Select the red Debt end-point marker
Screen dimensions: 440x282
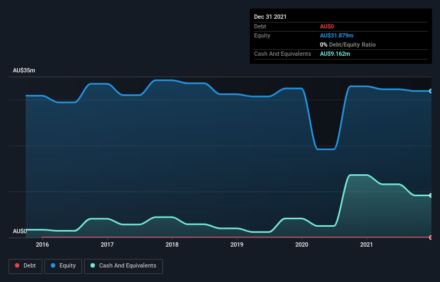click(430, 238)
